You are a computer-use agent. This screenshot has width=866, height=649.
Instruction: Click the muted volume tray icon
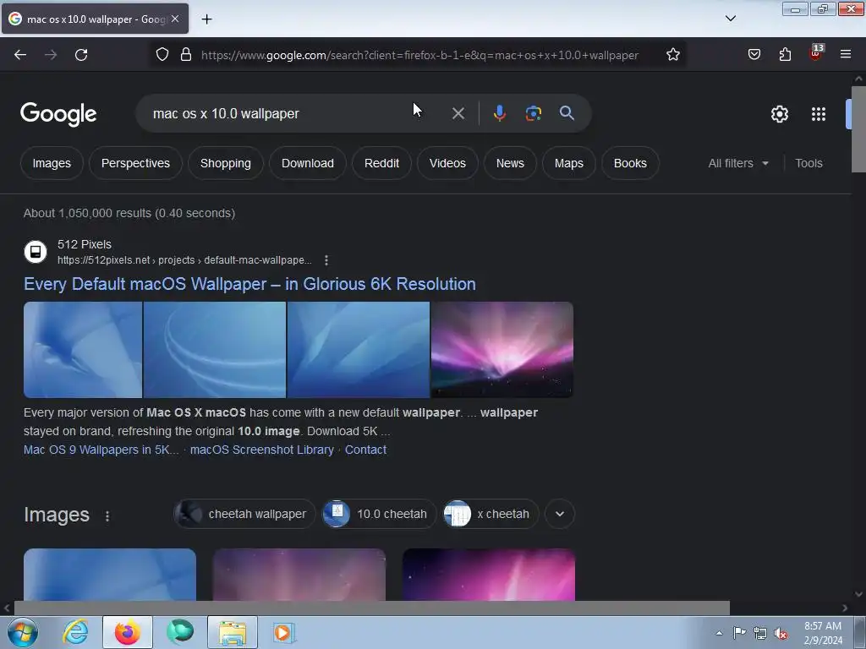781,633
